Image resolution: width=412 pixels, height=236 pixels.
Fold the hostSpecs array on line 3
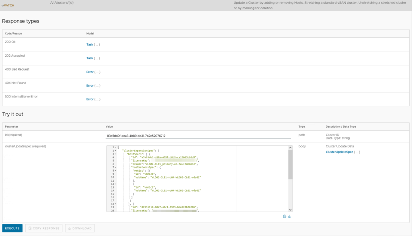click(116, 154)
